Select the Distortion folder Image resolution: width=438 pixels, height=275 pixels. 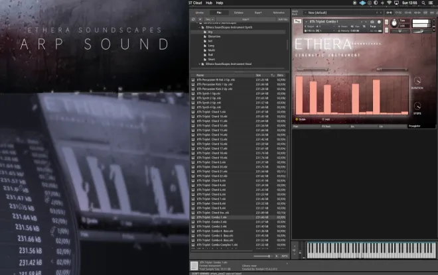click(214, 36)
